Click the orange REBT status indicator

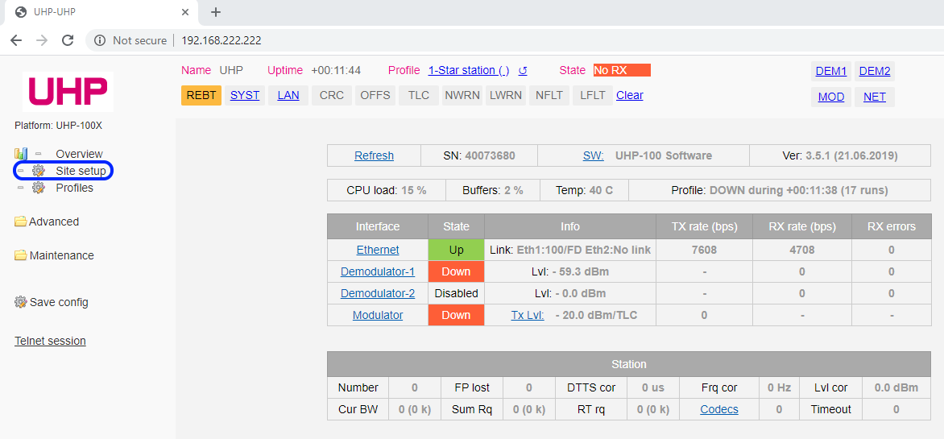coord(201,95)
